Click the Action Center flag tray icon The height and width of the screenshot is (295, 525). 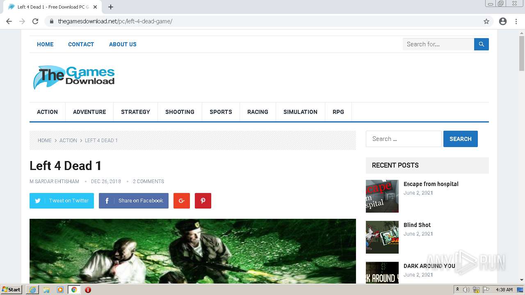pyautogui.click(x=486, y=290)
